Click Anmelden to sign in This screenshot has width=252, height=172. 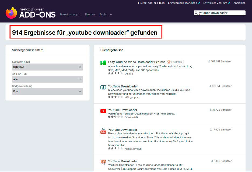coord(239,3)
